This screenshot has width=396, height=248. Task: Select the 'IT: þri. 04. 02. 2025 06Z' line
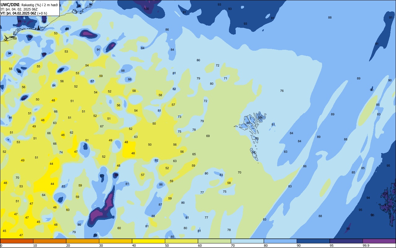click(19, 9)
